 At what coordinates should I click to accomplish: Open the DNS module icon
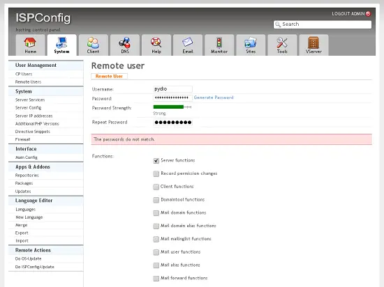point(125,42)
